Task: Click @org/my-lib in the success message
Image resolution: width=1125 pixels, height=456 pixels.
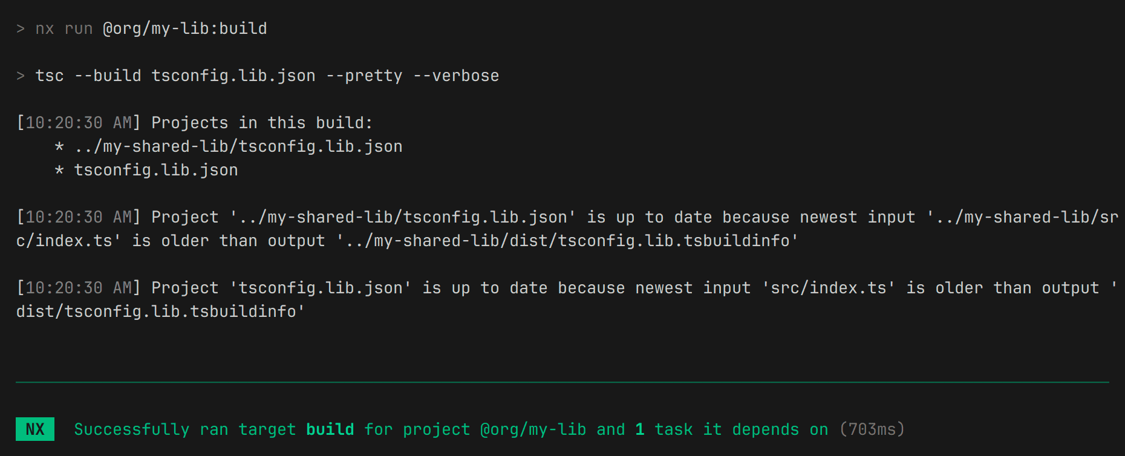Action: (533, 429)
